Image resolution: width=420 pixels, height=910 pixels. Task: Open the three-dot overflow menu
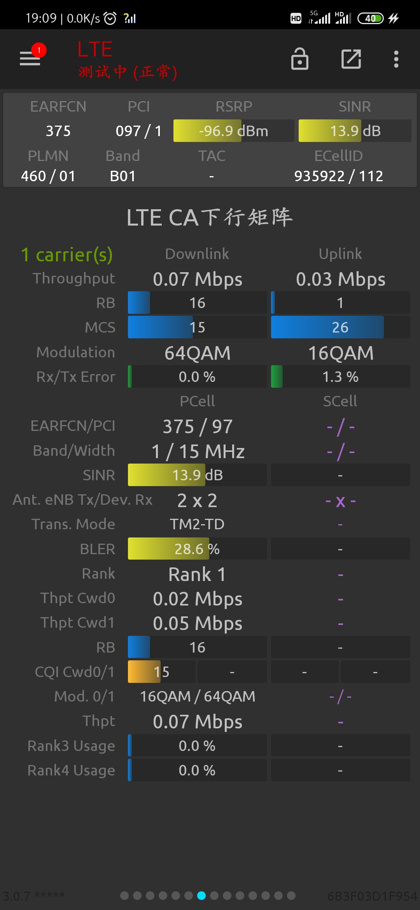[396, 59]
